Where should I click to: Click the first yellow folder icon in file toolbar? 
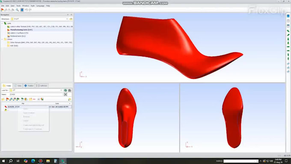[3, 99]
